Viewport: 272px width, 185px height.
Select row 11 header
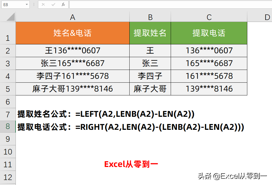pos(8,164)
